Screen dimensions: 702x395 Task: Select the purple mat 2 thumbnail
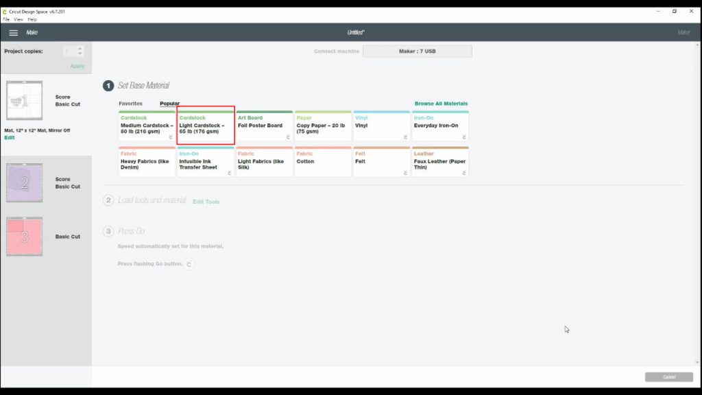point(25,182)
